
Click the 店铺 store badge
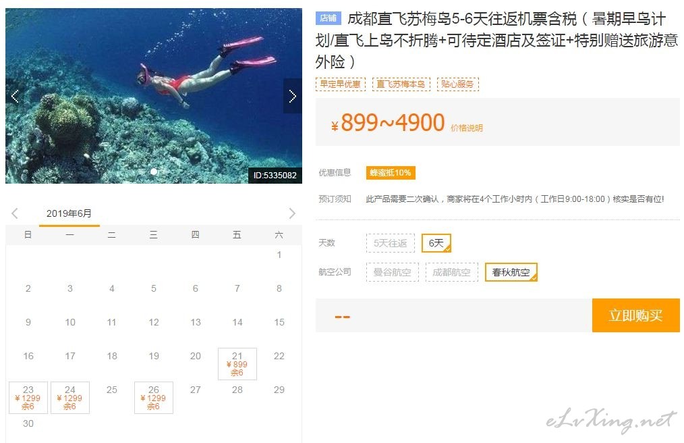click(x=328, y=18)
